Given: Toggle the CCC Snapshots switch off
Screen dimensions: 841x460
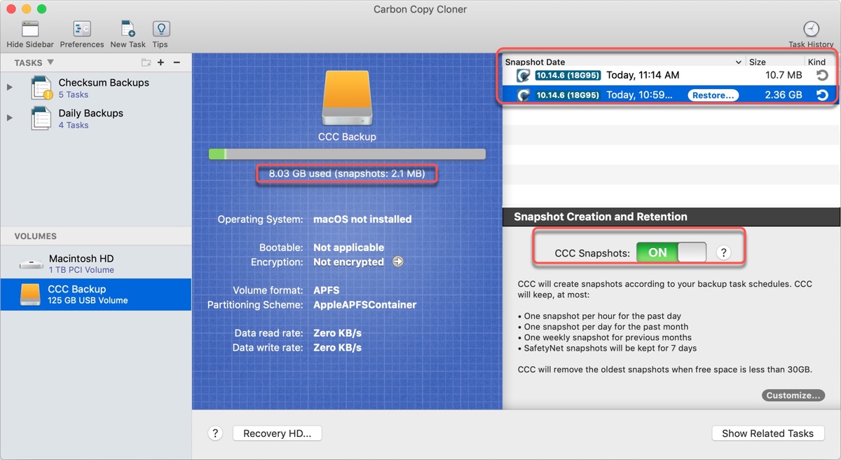Looking at the screenshot, I should [x=671, y=252].
